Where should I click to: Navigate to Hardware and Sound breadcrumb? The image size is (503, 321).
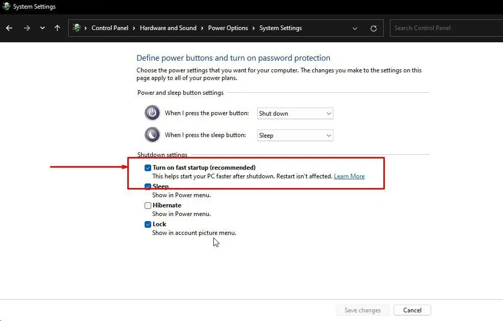168,28
